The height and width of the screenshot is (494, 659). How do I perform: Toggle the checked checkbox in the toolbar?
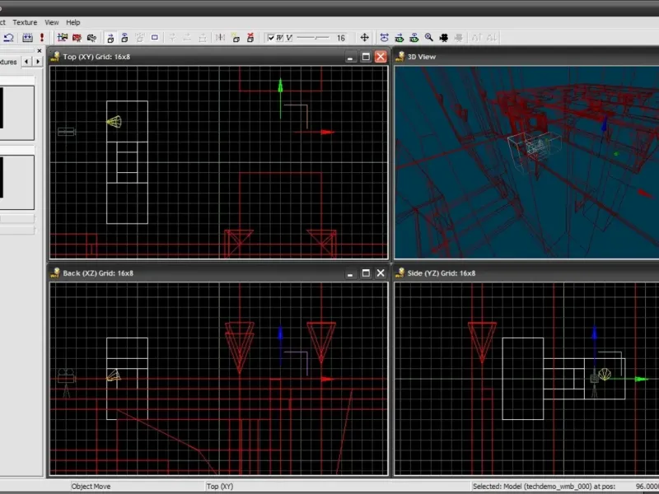(x=271, y=38)
